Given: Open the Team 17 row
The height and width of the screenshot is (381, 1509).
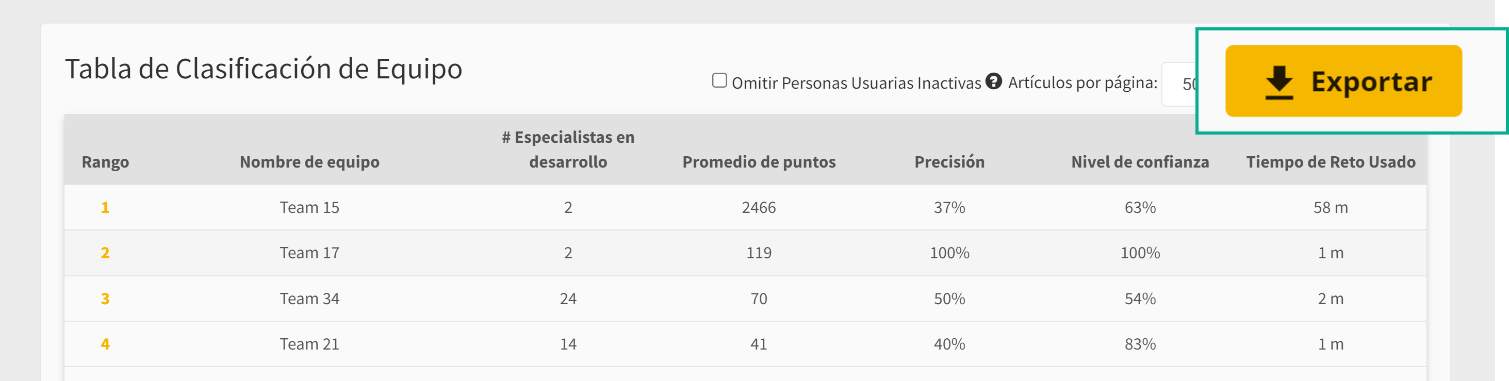Looking at the screenshot, I should click(x=745, y=253).
